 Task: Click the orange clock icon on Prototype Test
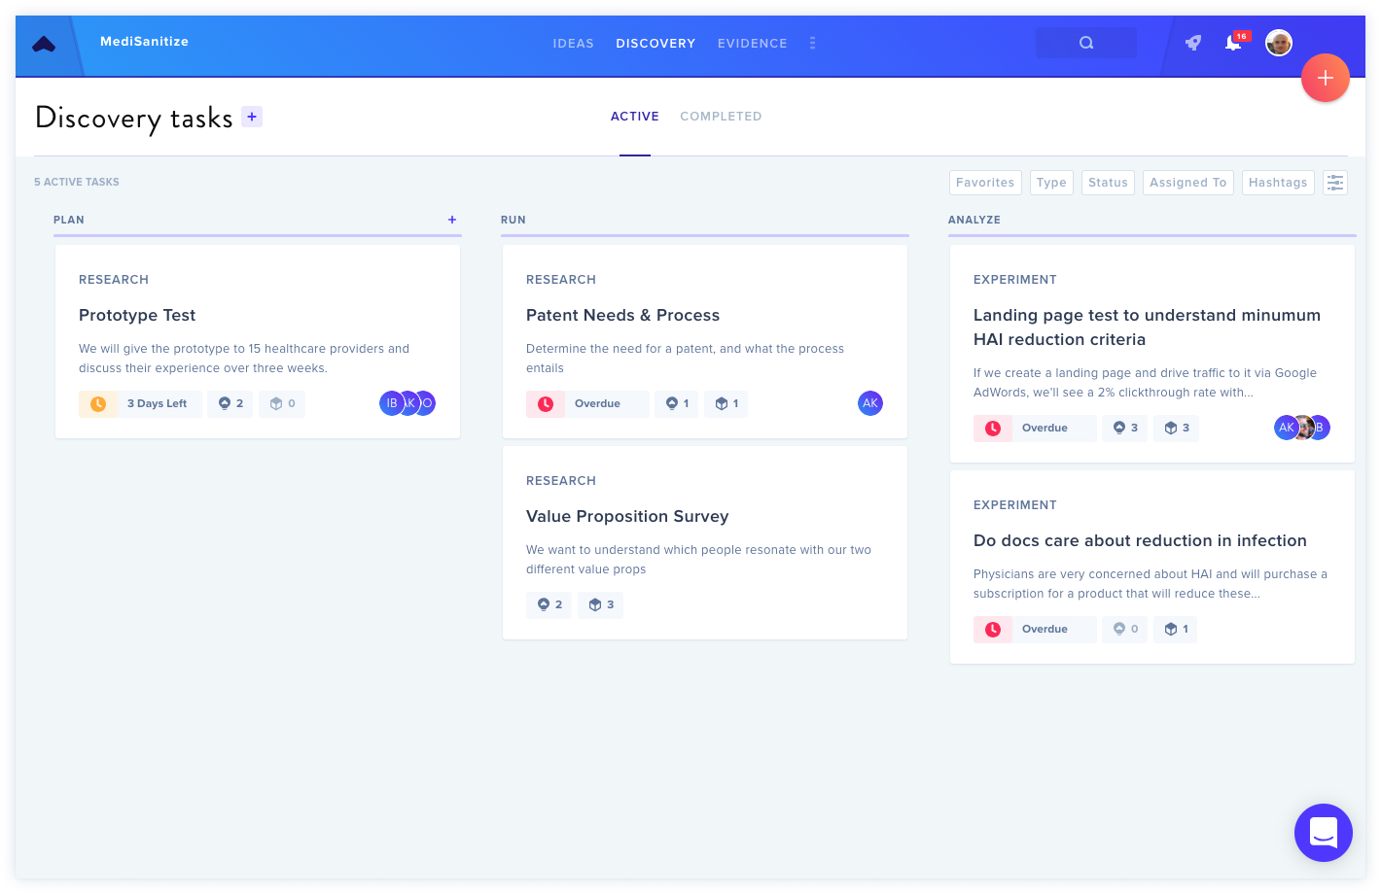(98, 403)
